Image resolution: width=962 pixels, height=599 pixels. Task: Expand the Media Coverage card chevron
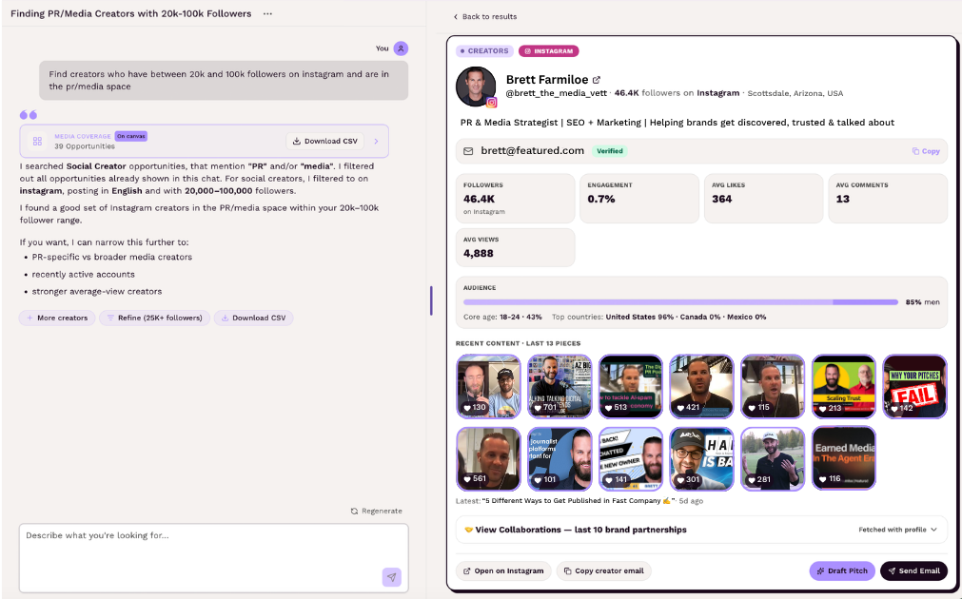pos(376,141)
